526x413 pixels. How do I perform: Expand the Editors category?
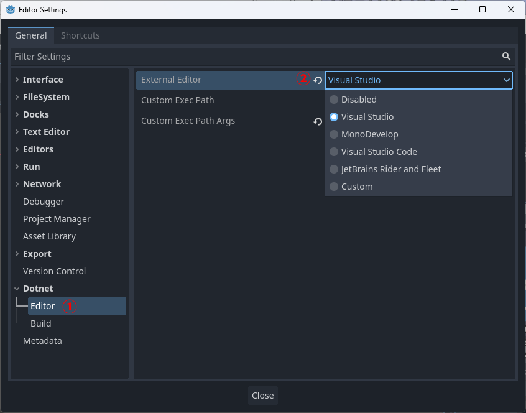tap(17, 149)
